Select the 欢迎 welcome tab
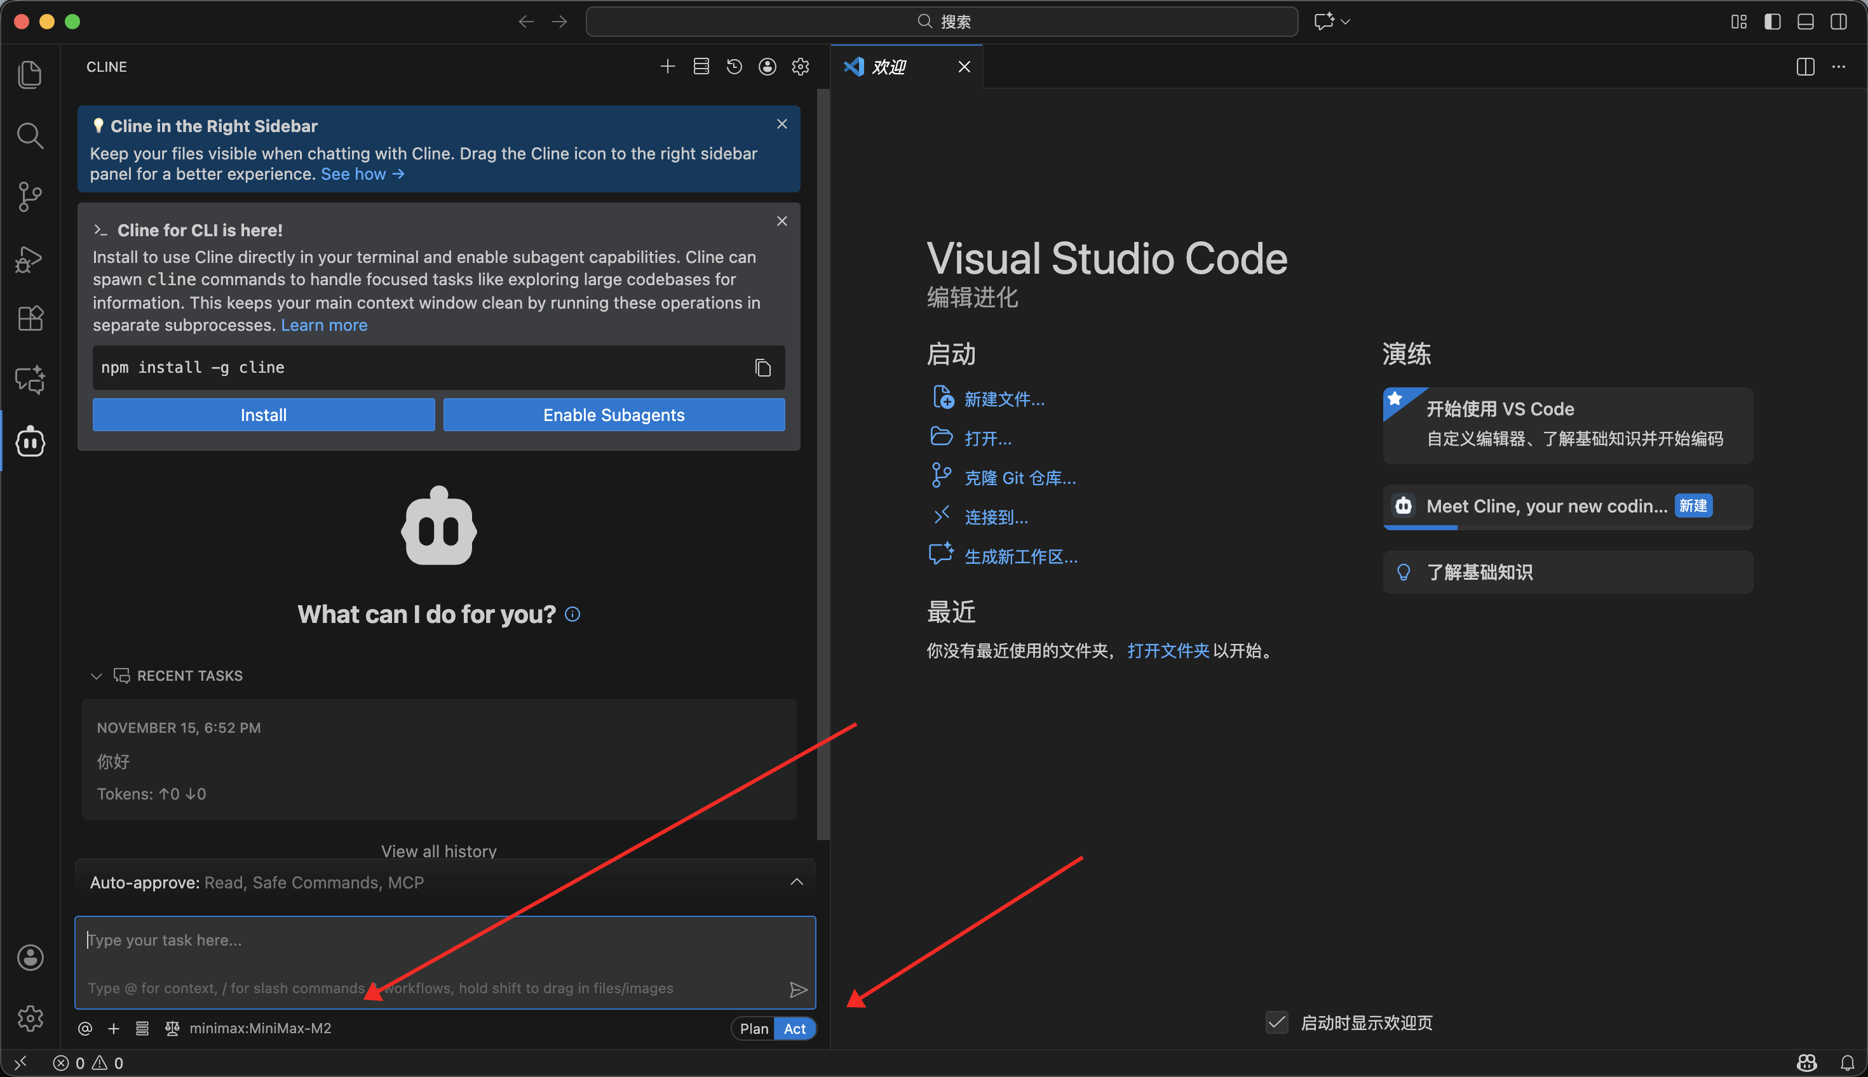 click(x=889, y=67)
